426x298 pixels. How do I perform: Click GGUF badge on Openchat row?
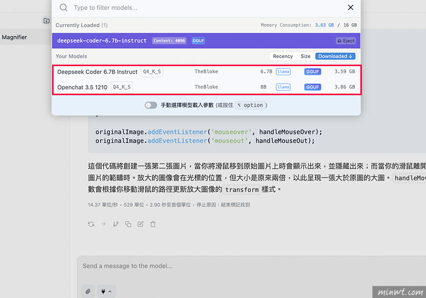tap(313, 87)
